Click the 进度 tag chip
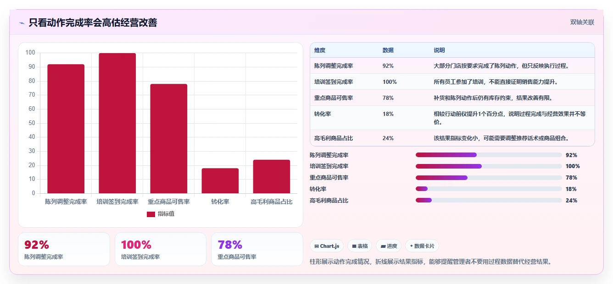Viewport: 613px width, 284px height. click(389, 246)
